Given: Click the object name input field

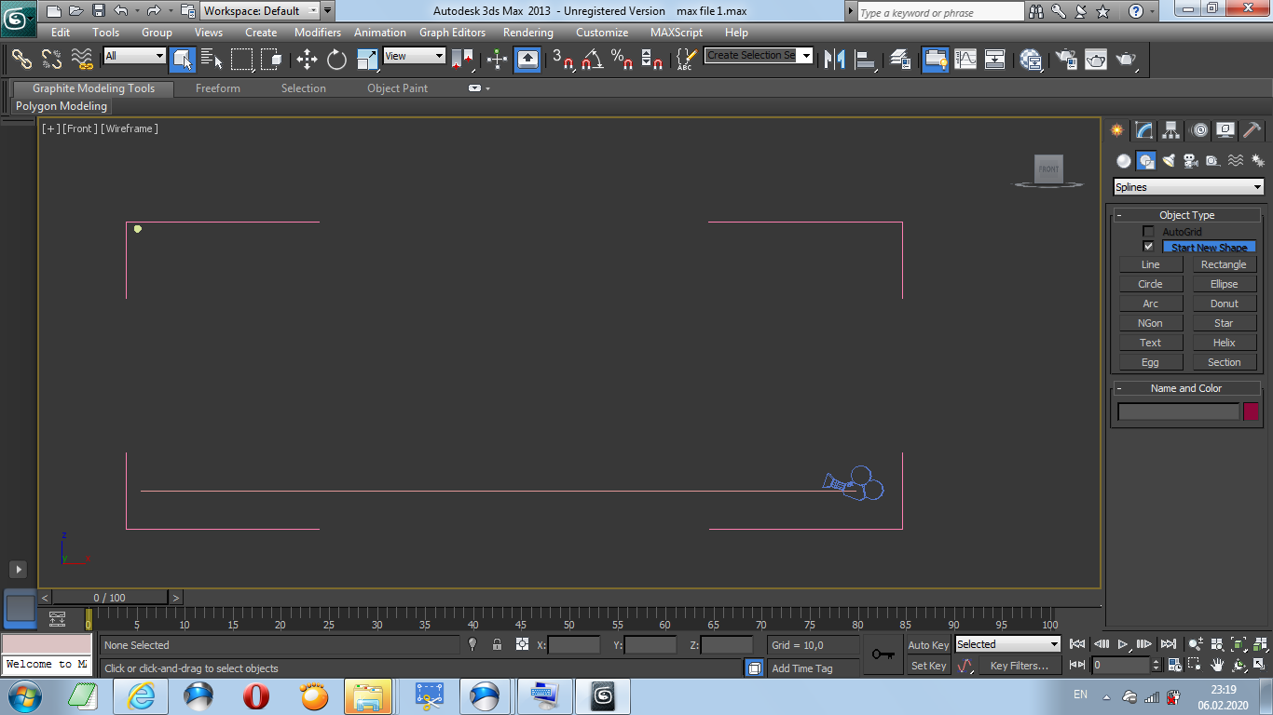Looking at the screenshot, I should [1179, 411].
